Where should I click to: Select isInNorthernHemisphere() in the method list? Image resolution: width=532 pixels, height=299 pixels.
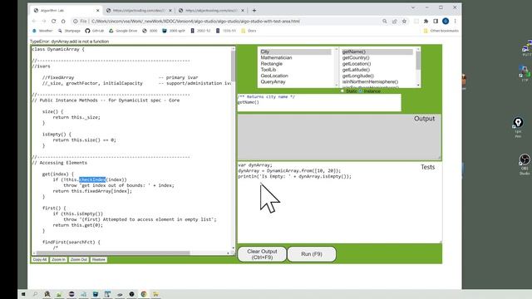(377, 81)
